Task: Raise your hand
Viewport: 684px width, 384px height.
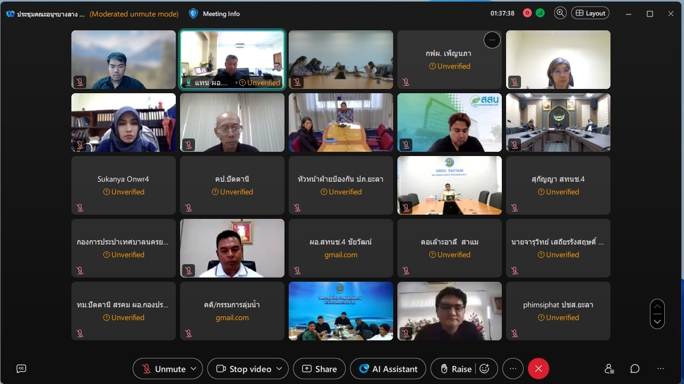Action: point(456,369)
